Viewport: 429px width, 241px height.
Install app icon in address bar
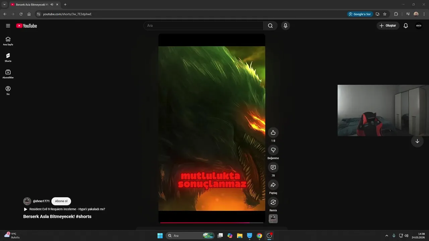tap(377, 14)
